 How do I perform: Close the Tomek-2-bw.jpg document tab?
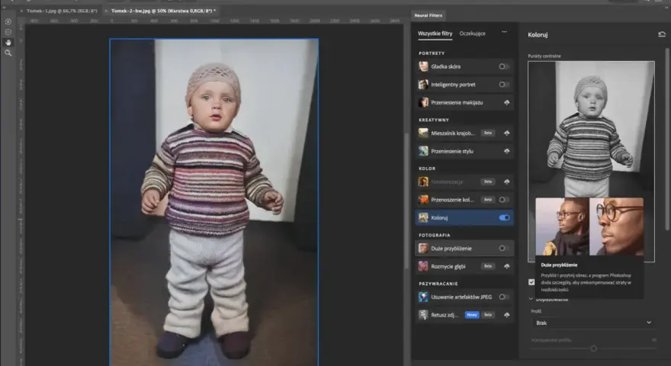pyautogui.click(x=106, y=11)
